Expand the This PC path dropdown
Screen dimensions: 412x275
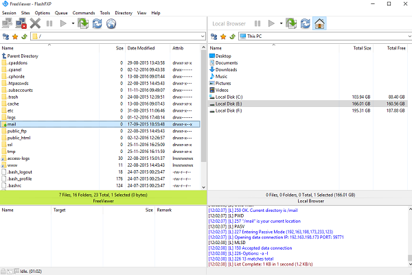point(410,36)
